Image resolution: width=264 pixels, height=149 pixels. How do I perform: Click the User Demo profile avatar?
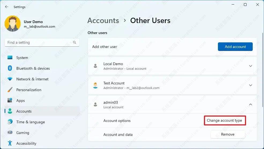(x=13, y=24)
